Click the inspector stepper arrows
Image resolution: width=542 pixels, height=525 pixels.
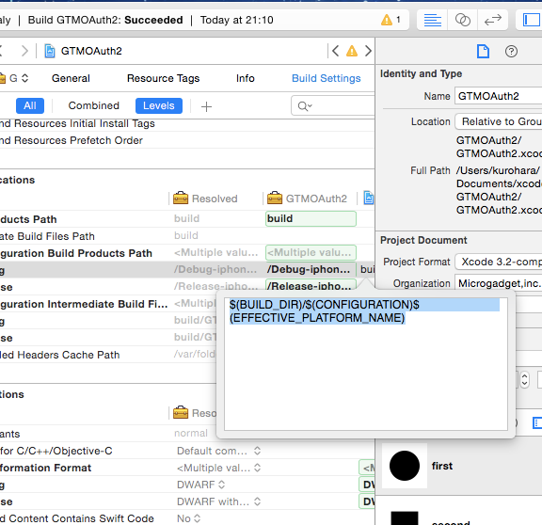point(524,379)
